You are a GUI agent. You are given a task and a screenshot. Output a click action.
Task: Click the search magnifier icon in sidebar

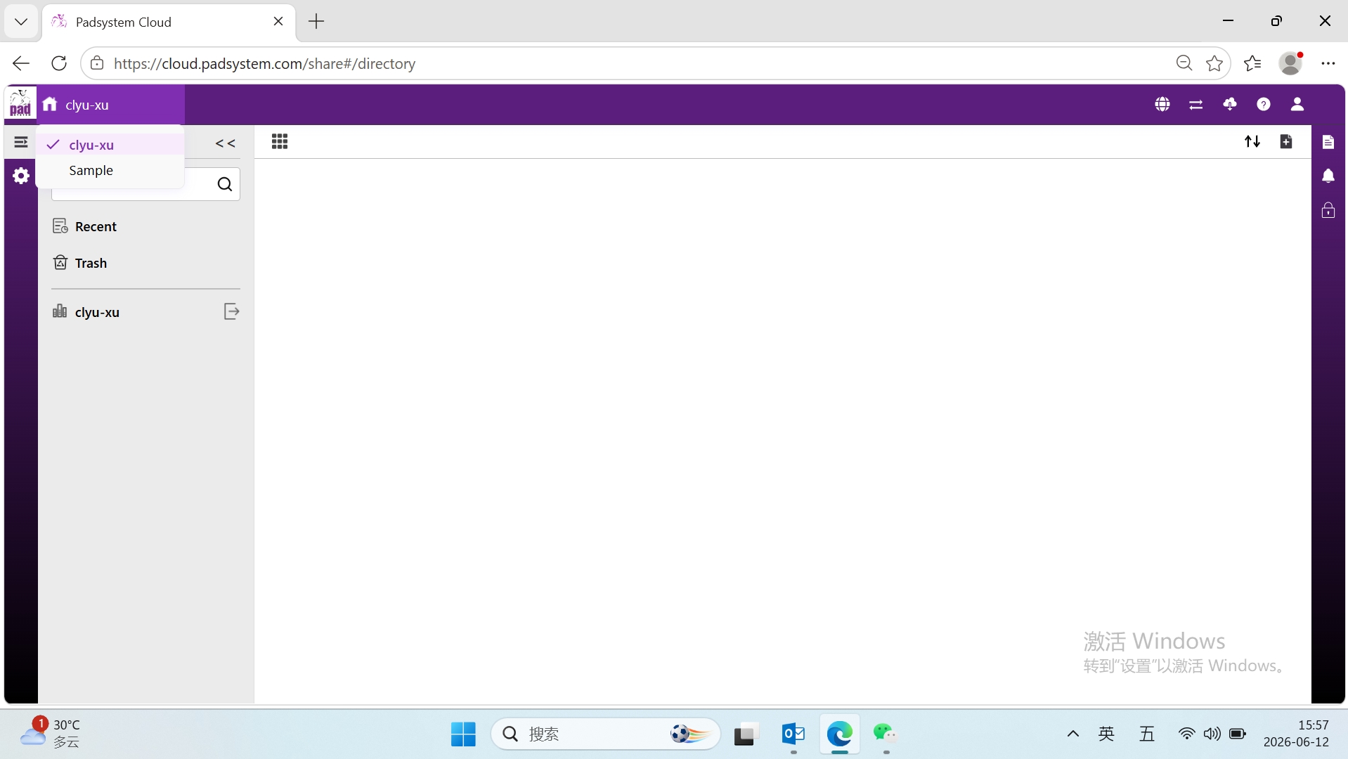(225, 184)
